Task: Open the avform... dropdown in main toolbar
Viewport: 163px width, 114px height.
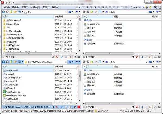Action: (x=143, y=8)
